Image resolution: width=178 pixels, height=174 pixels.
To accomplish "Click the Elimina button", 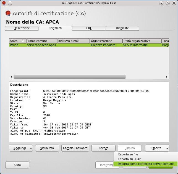I will click(130, 148).
